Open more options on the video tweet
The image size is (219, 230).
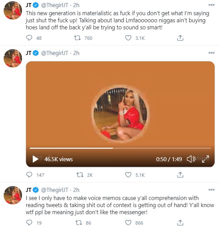212,53
